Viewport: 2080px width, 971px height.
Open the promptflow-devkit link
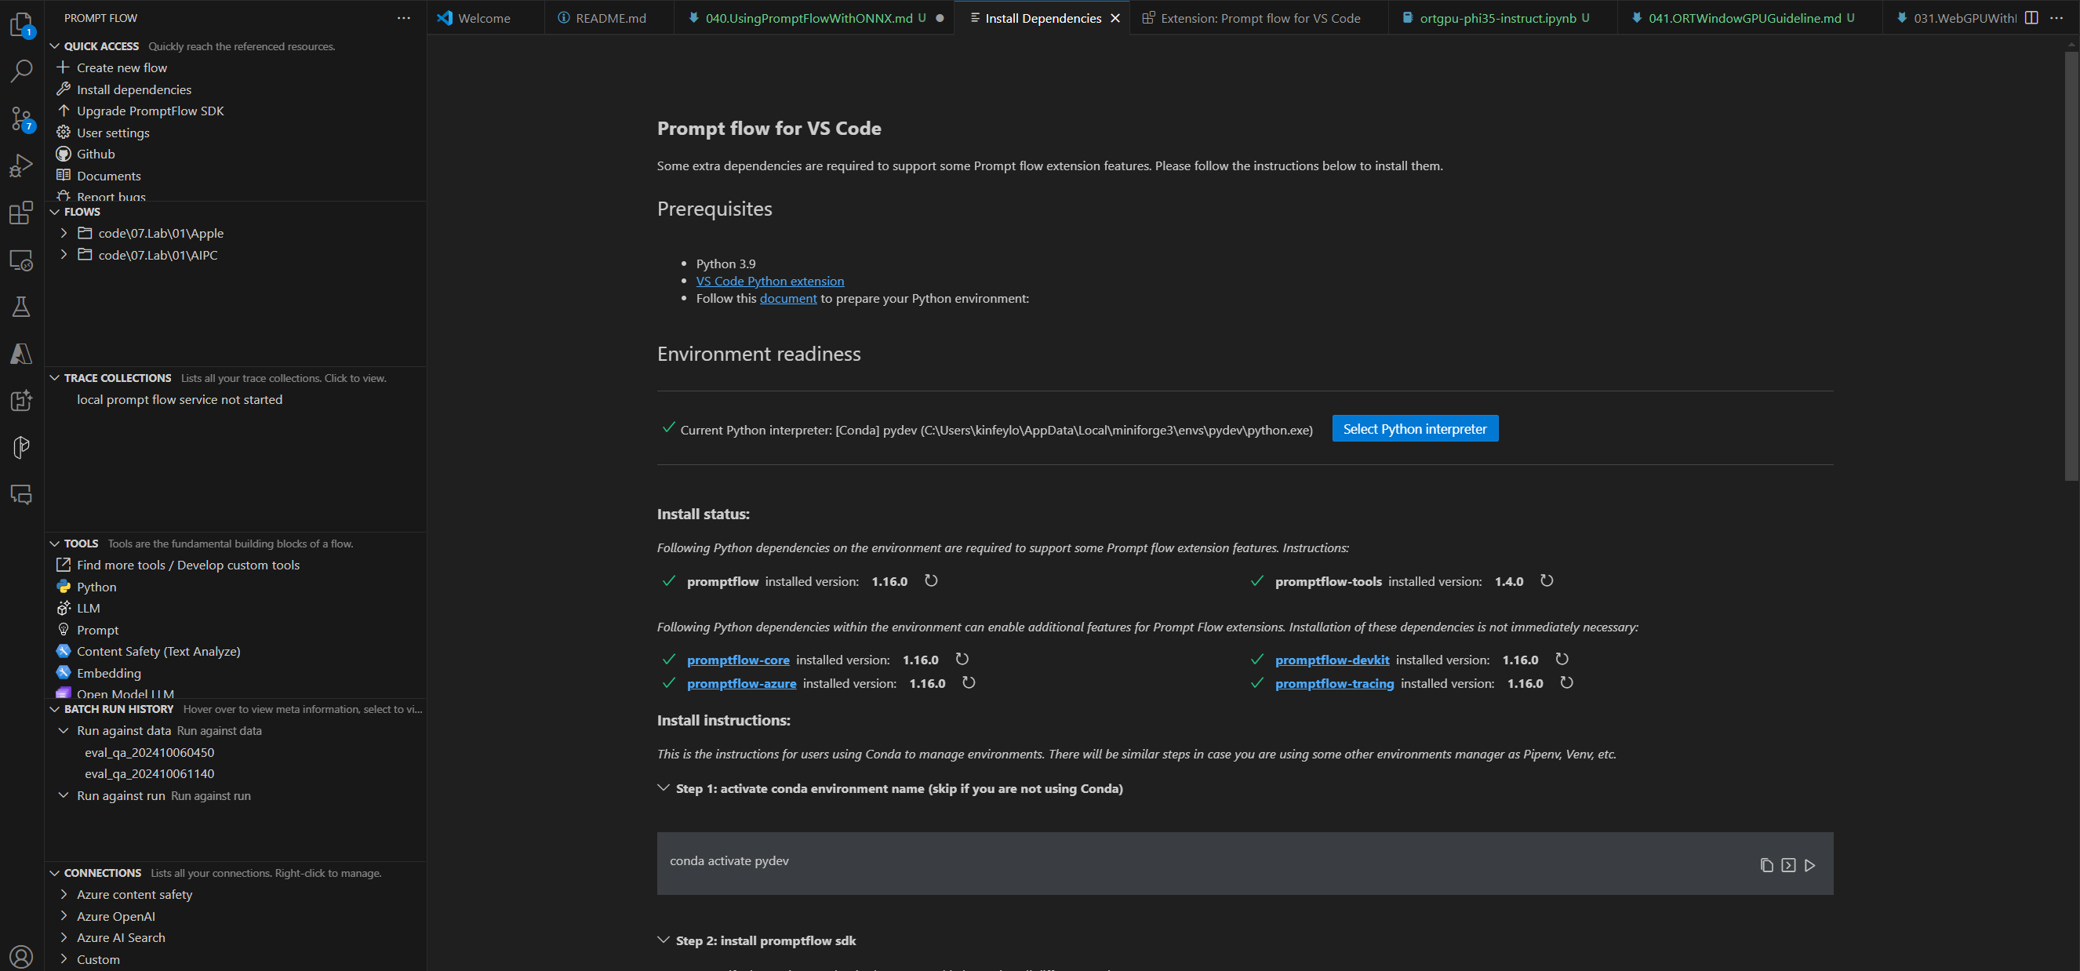pyautogui.click(x=1333, y=660)
